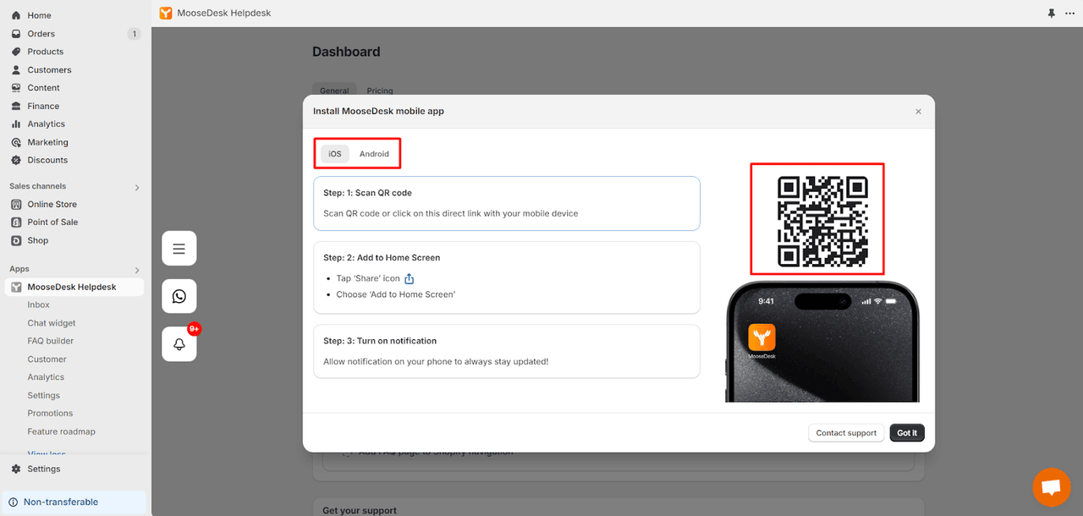This screenshot has width=1083, height=516.
Task: Click the Contact support button
Action: pyautogui.click(x=846, y=433)
